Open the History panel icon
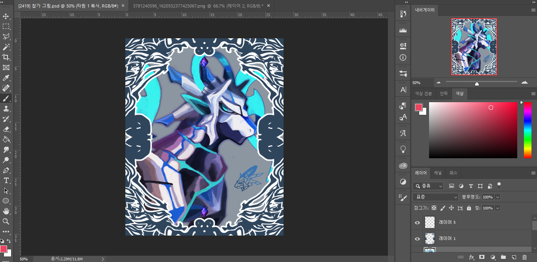 [x=403, y=14]
